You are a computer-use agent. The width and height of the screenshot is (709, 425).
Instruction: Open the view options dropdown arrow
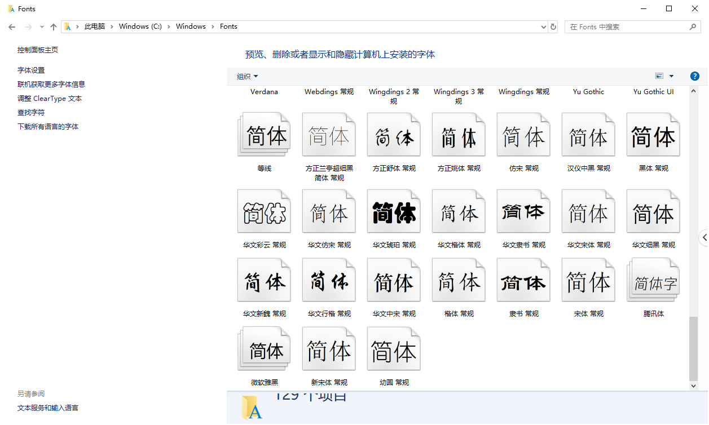coord(671,76)
